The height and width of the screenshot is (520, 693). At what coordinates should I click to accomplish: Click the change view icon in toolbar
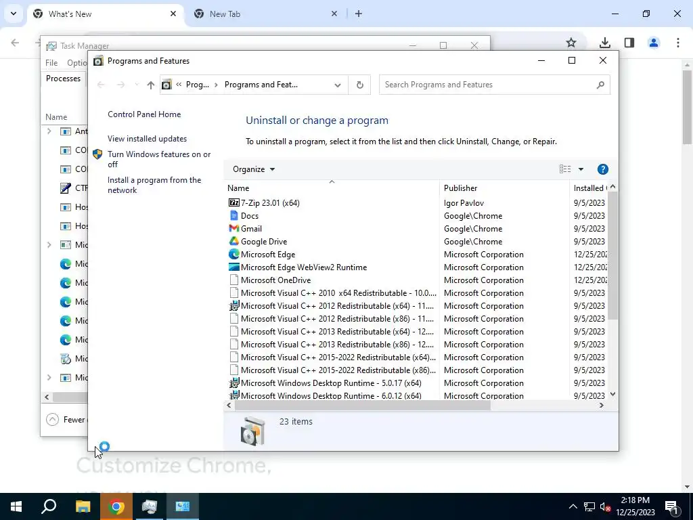[565, 169]
